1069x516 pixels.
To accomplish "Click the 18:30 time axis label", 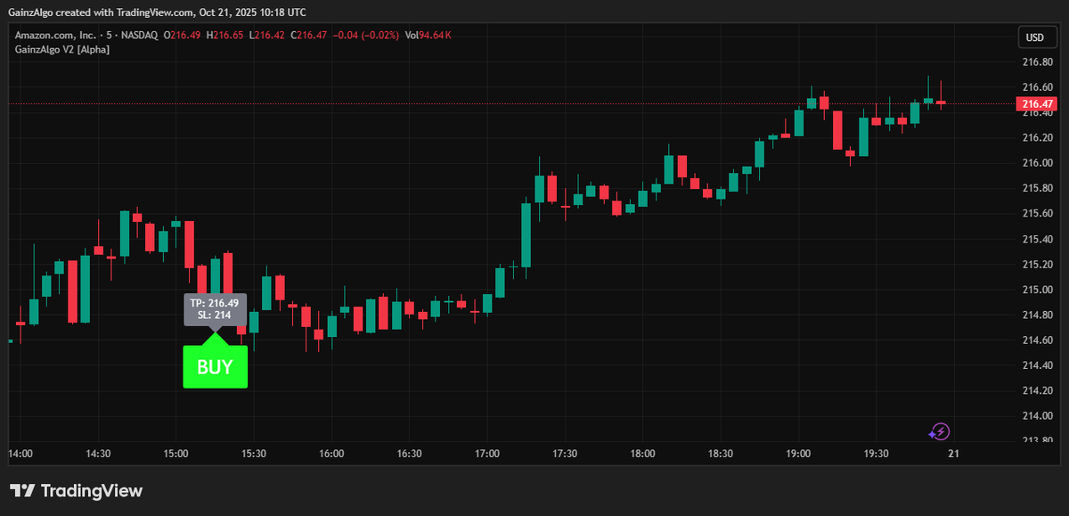I will (x=721, y=454).
